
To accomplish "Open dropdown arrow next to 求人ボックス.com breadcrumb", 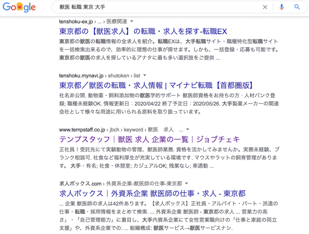I will click(x=187, y=183).
